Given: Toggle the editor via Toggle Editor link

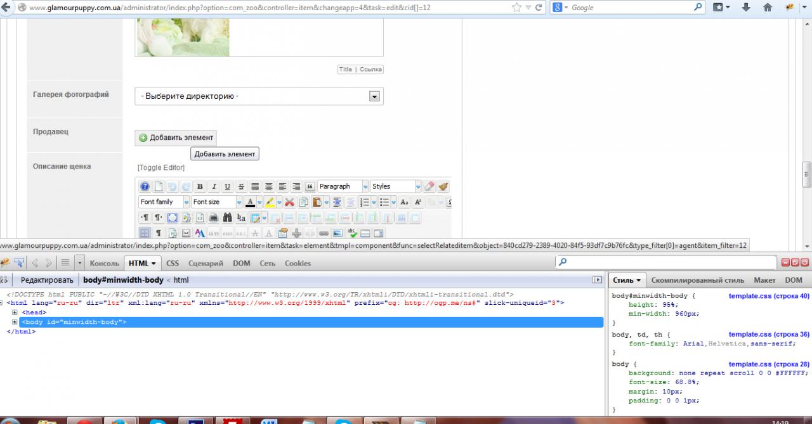Looking at the screenshot, I should coord(161,167).
